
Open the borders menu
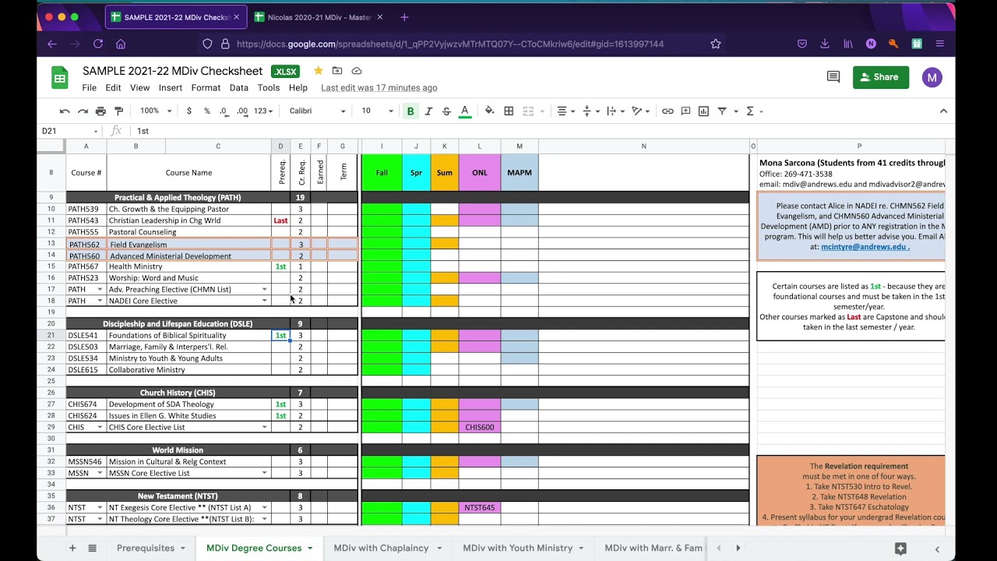tap(509, 111)
